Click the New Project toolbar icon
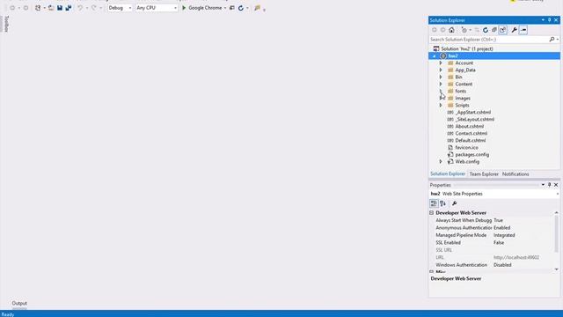Viewport: 563px width, 317px height. point(38,8)
